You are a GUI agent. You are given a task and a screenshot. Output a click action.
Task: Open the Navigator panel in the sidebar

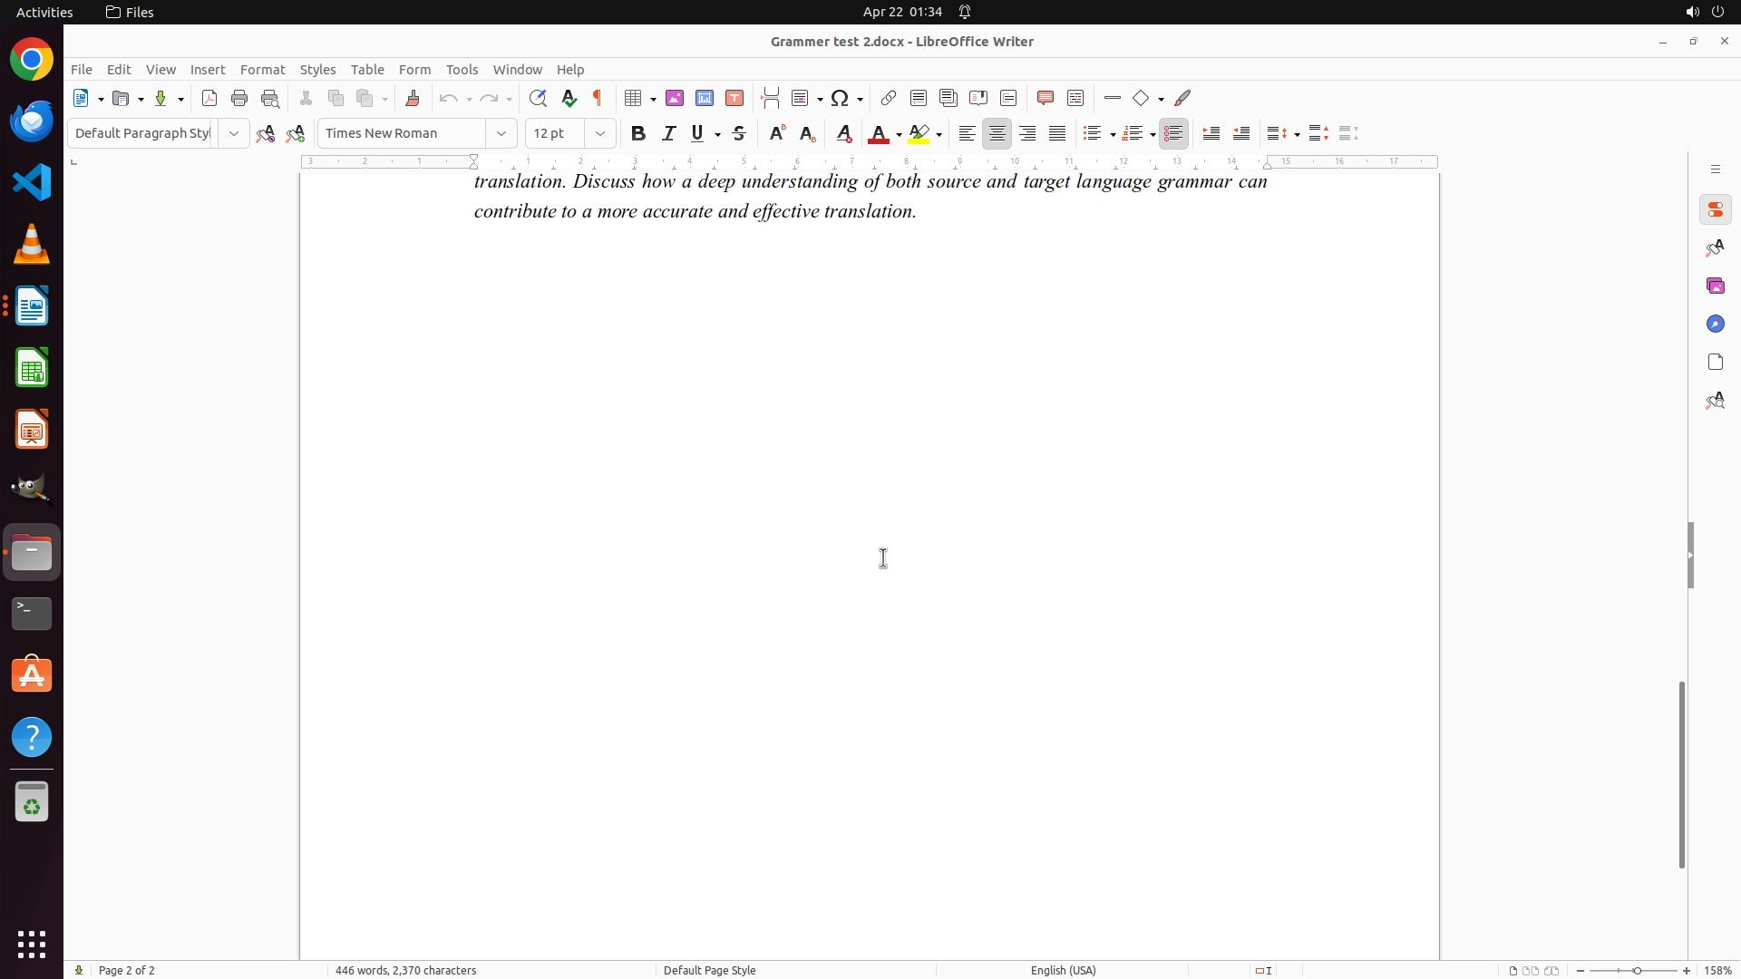tap(1715, 324)
